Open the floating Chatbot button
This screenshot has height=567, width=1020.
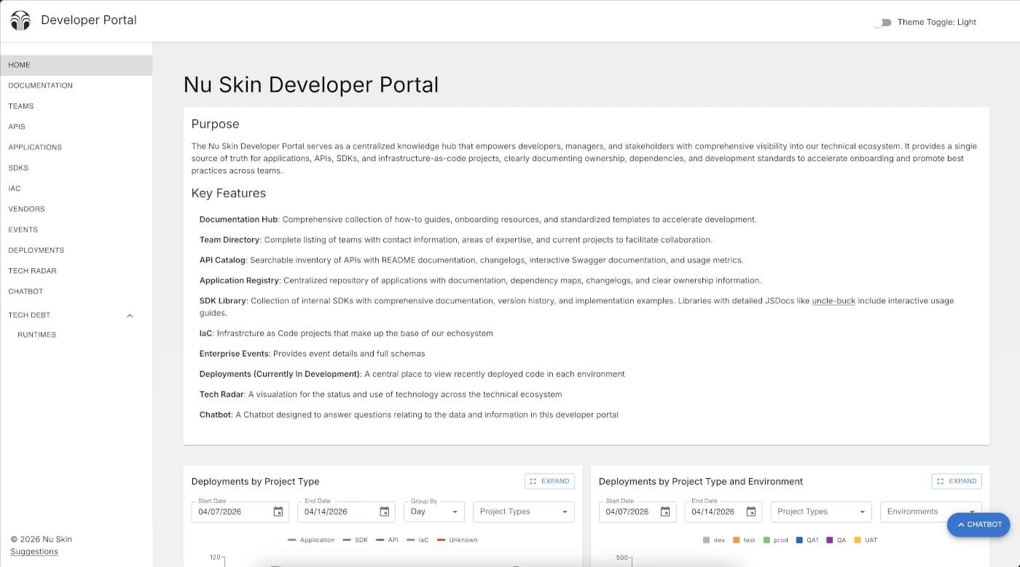[978, 525]
